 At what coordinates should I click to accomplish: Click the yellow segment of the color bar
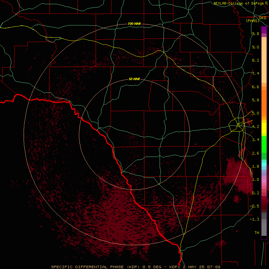tap(264, 128)
